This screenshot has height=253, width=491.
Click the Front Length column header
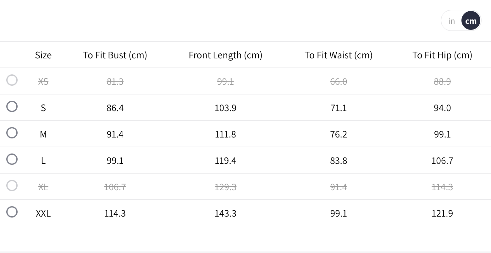225,55
